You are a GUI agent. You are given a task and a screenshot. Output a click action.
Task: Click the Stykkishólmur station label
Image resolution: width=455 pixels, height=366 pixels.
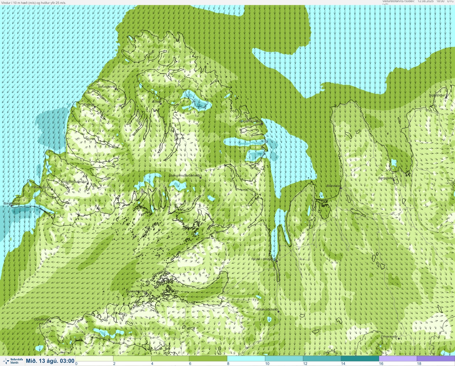click(x=136, y=291)
